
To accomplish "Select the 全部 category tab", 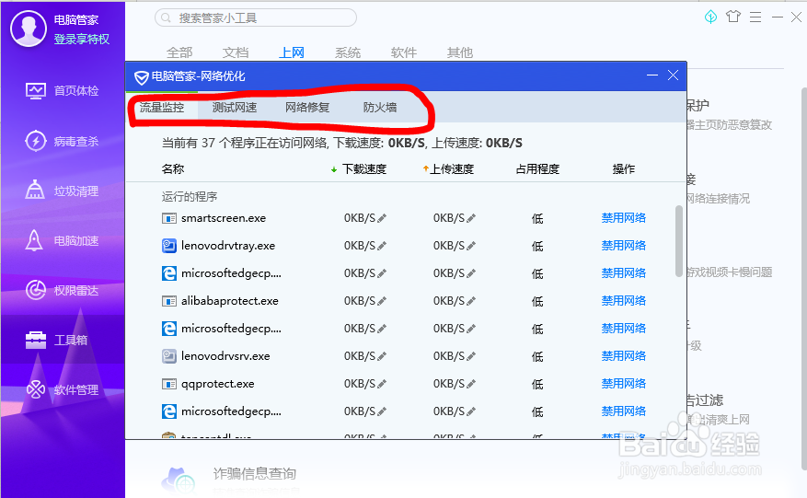I will (x=179, y=52).
